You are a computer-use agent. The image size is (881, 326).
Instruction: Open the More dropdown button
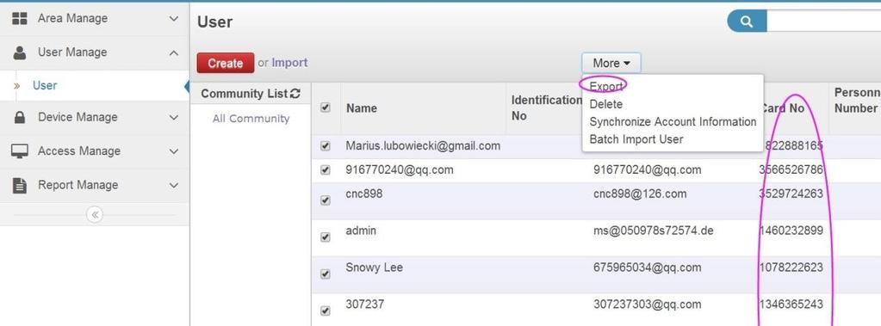click(611, 64)
